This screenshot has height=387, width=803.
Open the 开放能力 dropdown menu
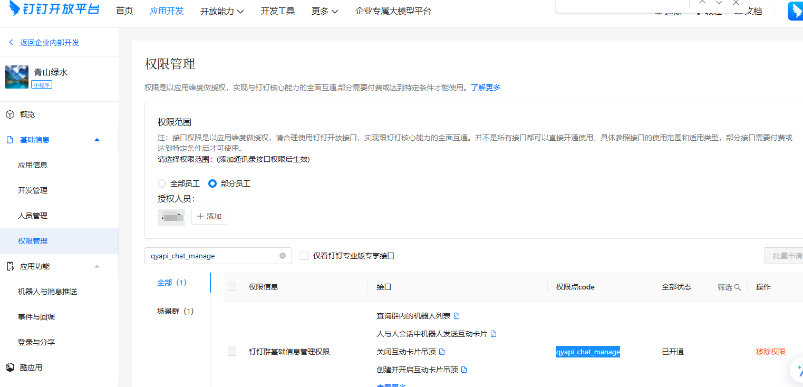click(222, 11)
